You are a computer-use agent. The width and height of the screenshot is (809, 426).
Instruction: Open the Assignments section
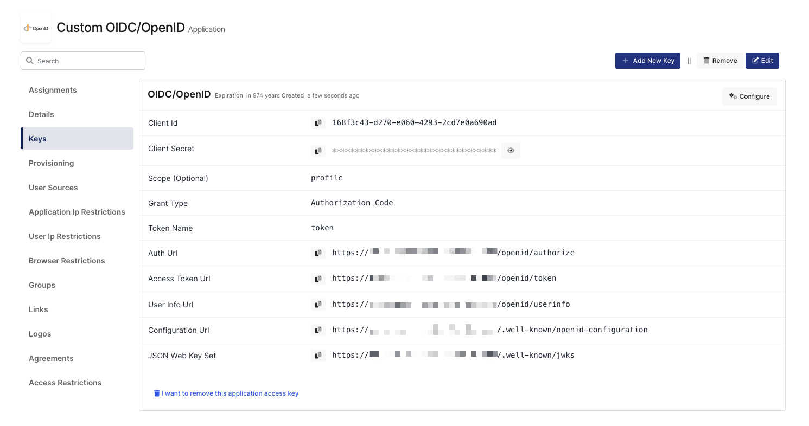53,90
